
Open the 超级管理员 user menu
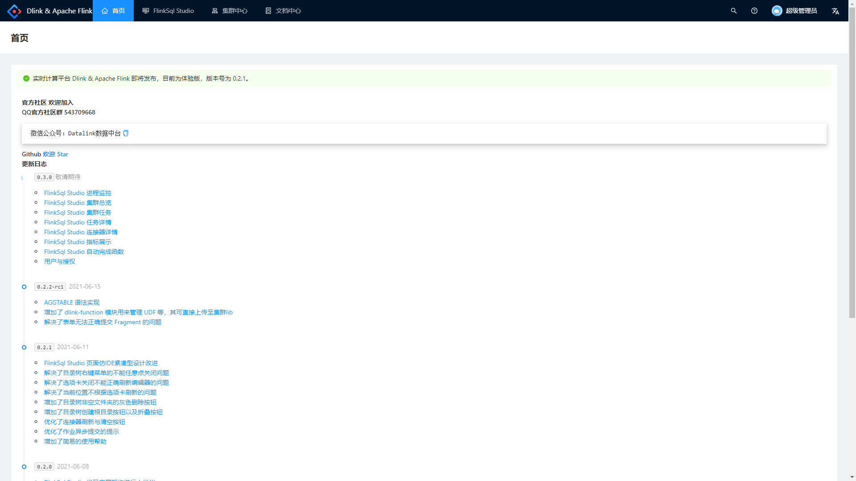[801, 11]
